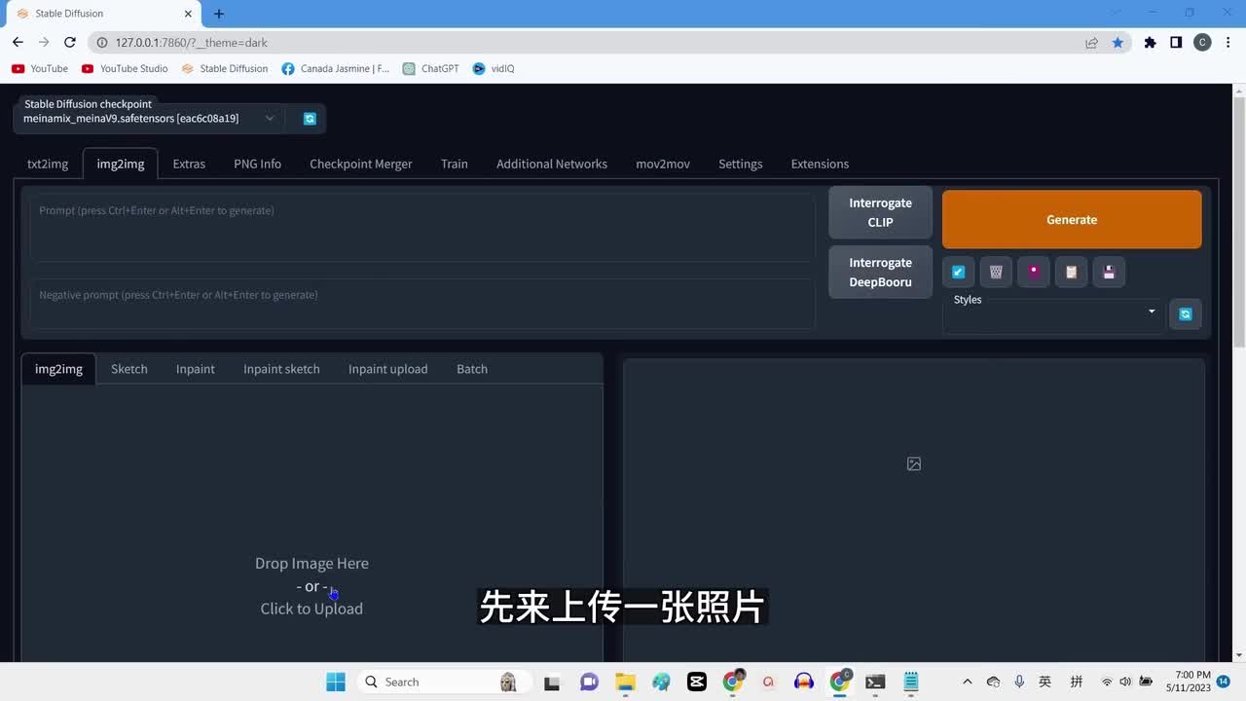Screen dimensions: 1246x701
Task: Open the Inpaint sketch tab
Action: 281,369
